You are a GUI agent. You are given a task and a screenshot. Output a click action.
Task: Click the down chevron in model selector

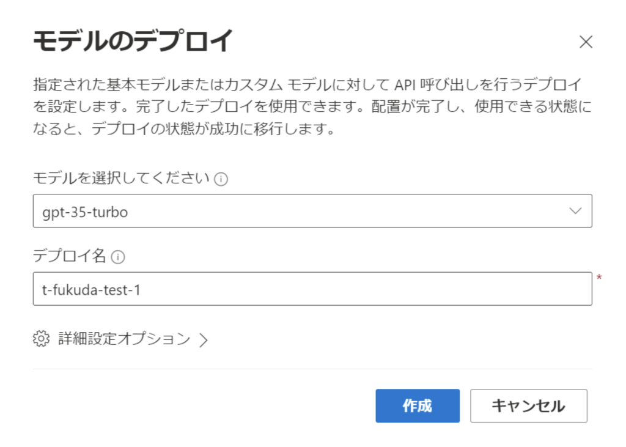coord(575,211)
